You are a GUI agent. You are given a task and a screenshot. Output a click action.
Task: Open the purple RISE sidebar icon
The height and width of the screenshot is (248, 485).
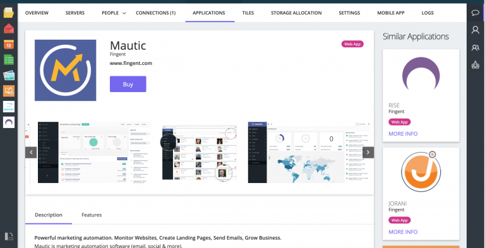(9, 122)
